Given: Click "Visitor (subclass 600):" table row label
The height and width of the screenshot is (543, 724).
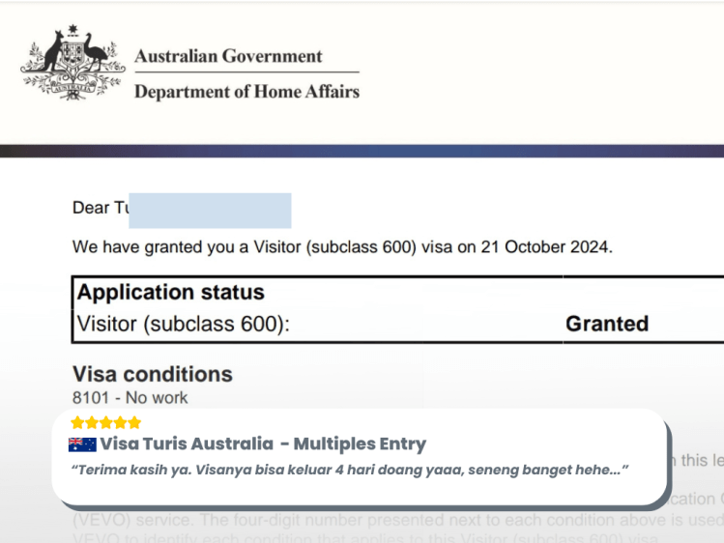Looking at the screenshot, I should click(183, 325).
